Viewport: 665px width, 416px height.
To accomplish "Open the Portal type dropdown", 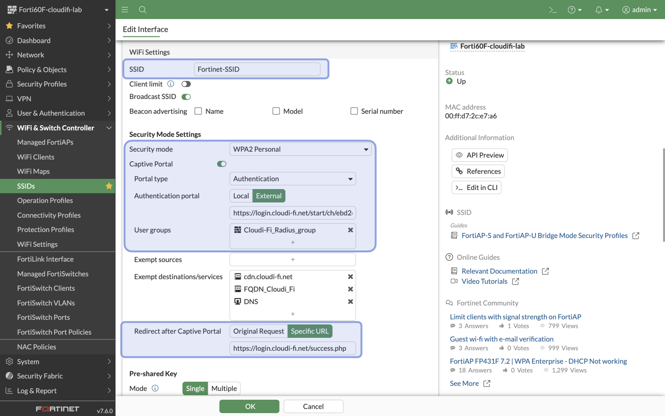I will tap(292, 178).
